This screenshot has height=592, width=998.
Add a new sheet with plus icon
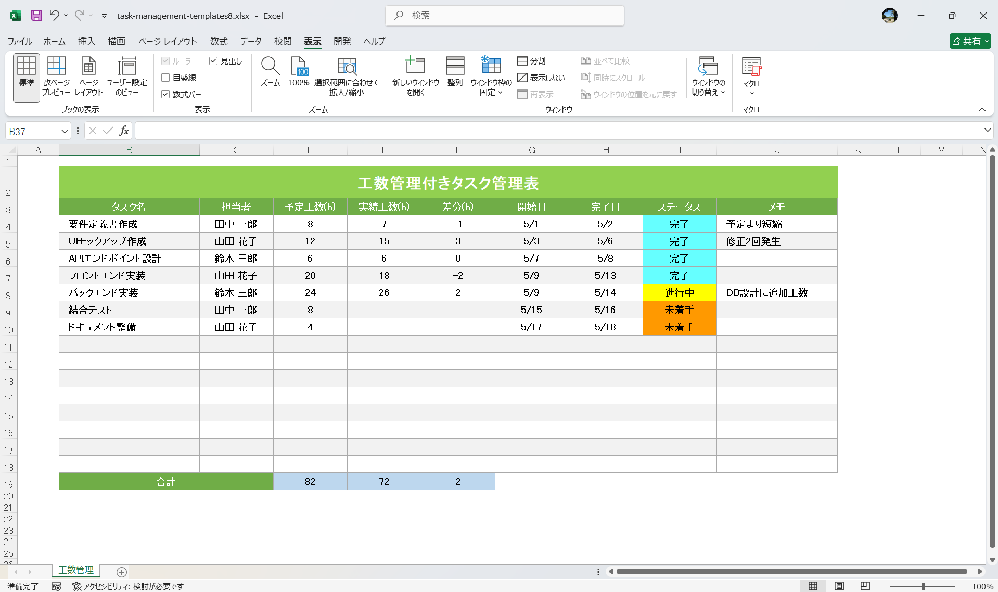[122, 572]
